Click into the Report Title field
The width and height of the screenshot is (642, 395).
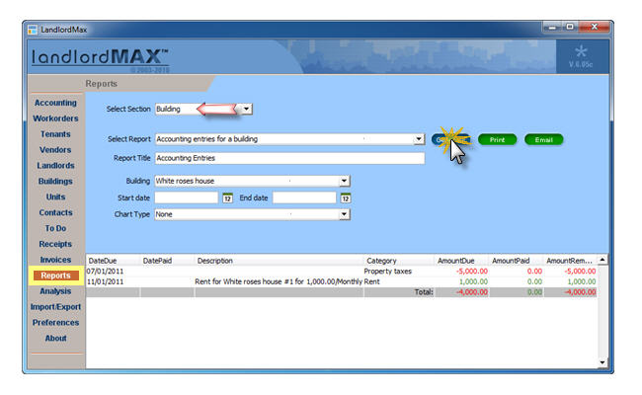(289, 158)
